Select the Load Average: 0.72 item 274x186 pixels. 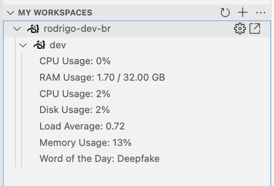point(82,126)
